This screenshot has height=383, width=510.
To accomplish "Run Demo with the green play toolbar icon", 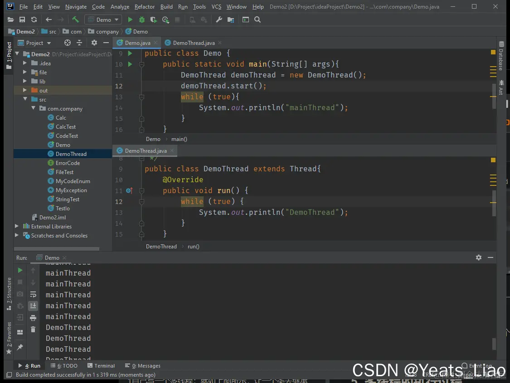I will [130, 19].
